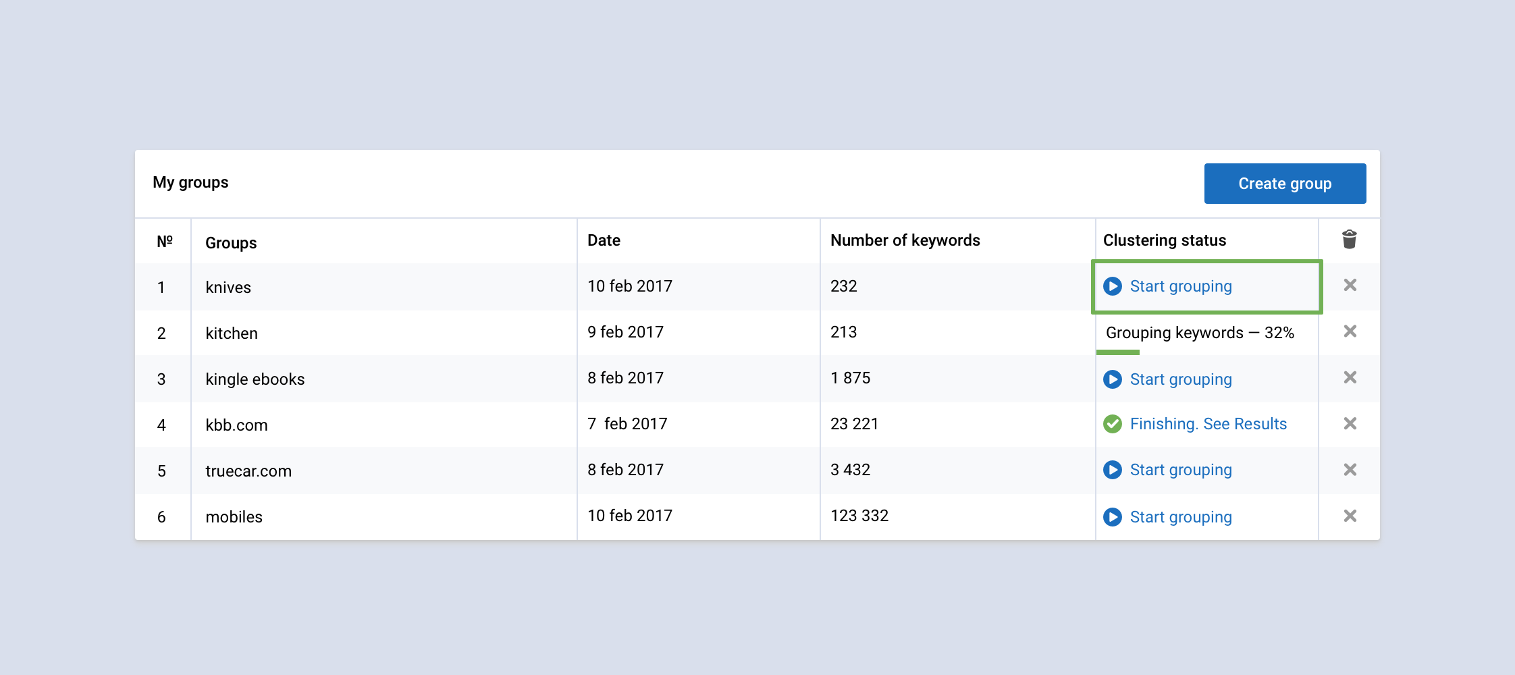Open the kitchen group name
This screenshot has width=1515, height=675.
click(x=232, y=333)
